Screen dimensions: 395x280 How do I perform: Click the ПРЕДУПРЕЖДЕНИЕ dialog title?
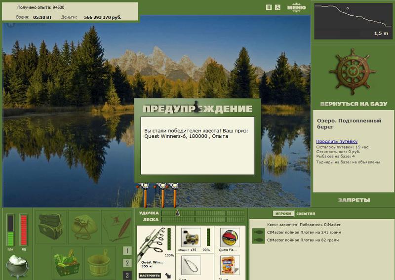tap(197, 109)
